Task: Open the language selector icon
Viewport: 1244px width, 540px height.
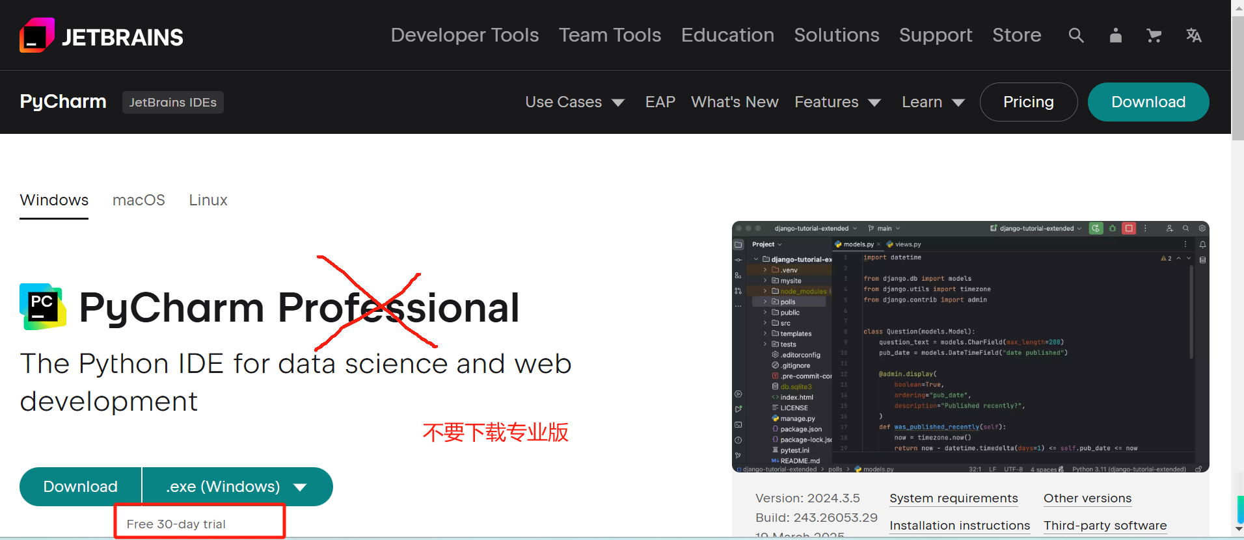Action: pos(1193,35)
